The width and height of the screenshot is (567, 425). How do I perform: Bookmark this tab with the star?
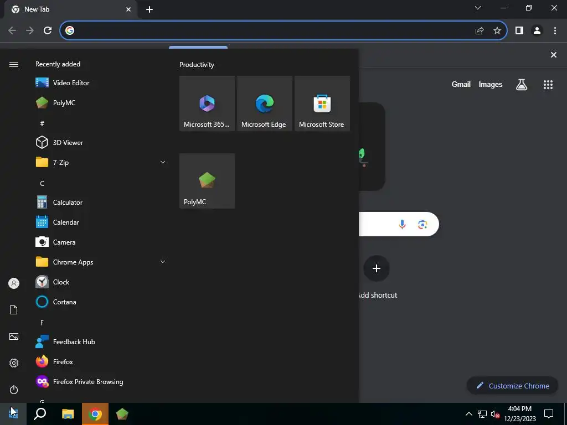(497, 31)
